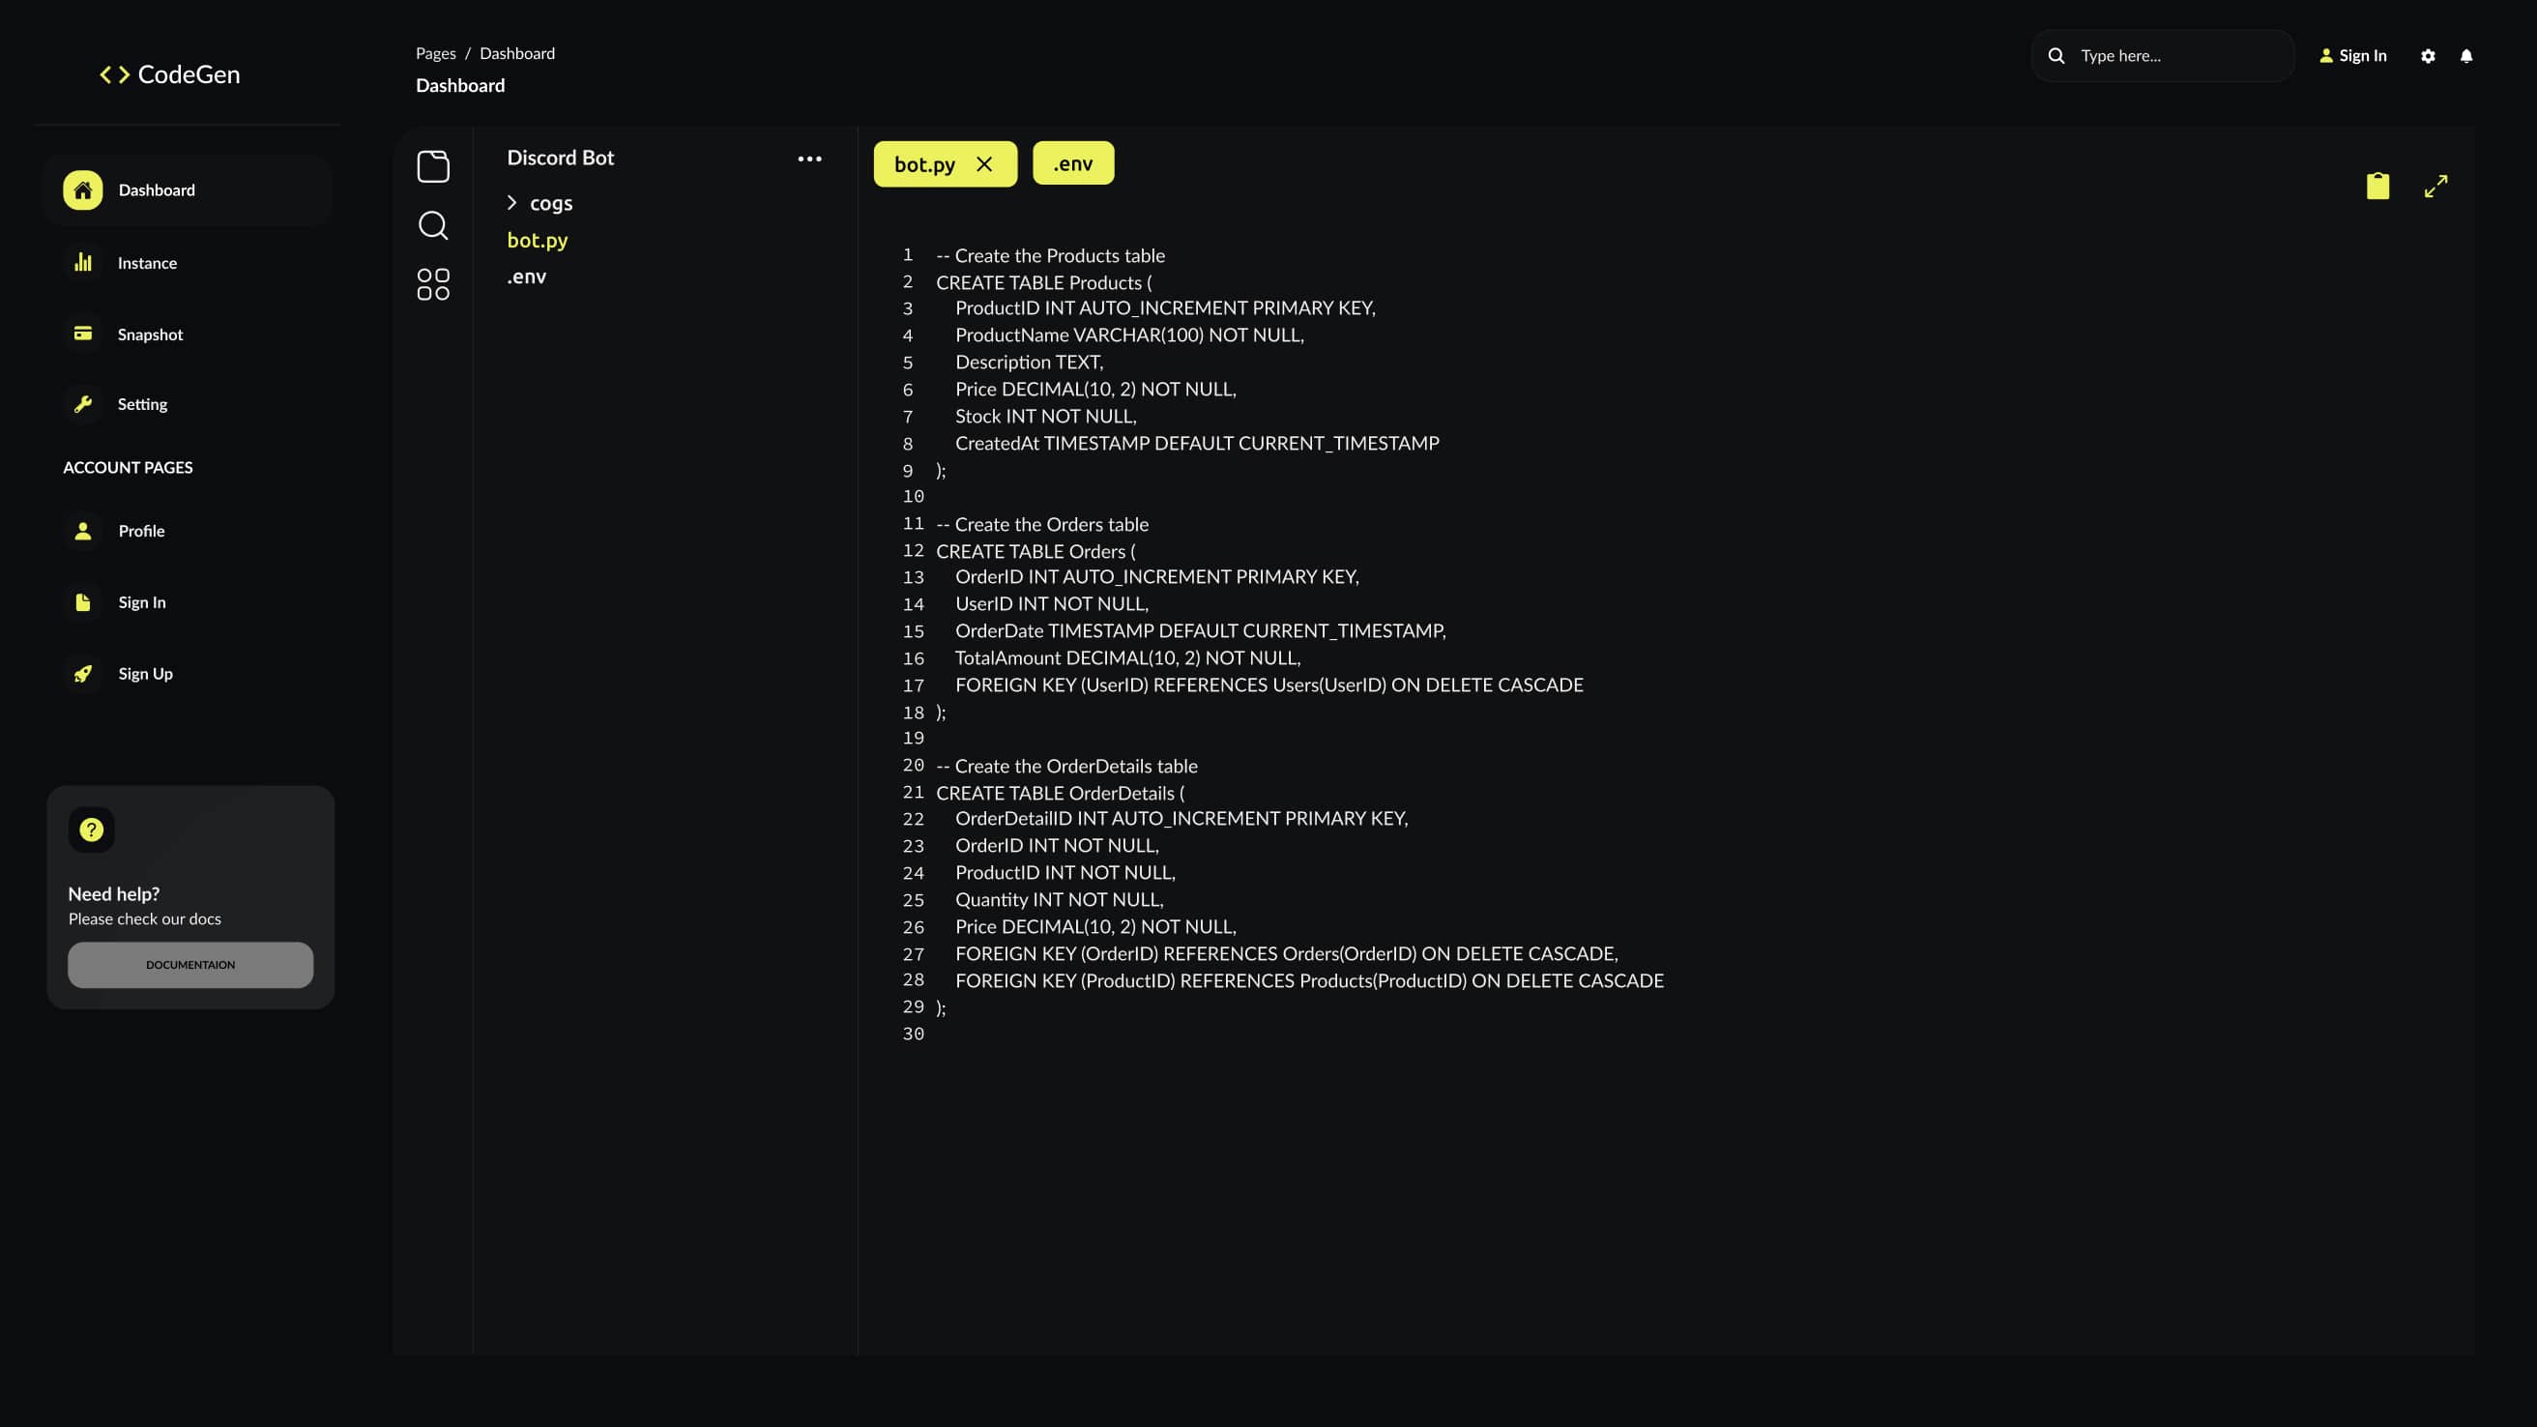Open Discord Bot three-dot menu
The height and width of the screenshot is (1427, 2537).
(809, 159)
